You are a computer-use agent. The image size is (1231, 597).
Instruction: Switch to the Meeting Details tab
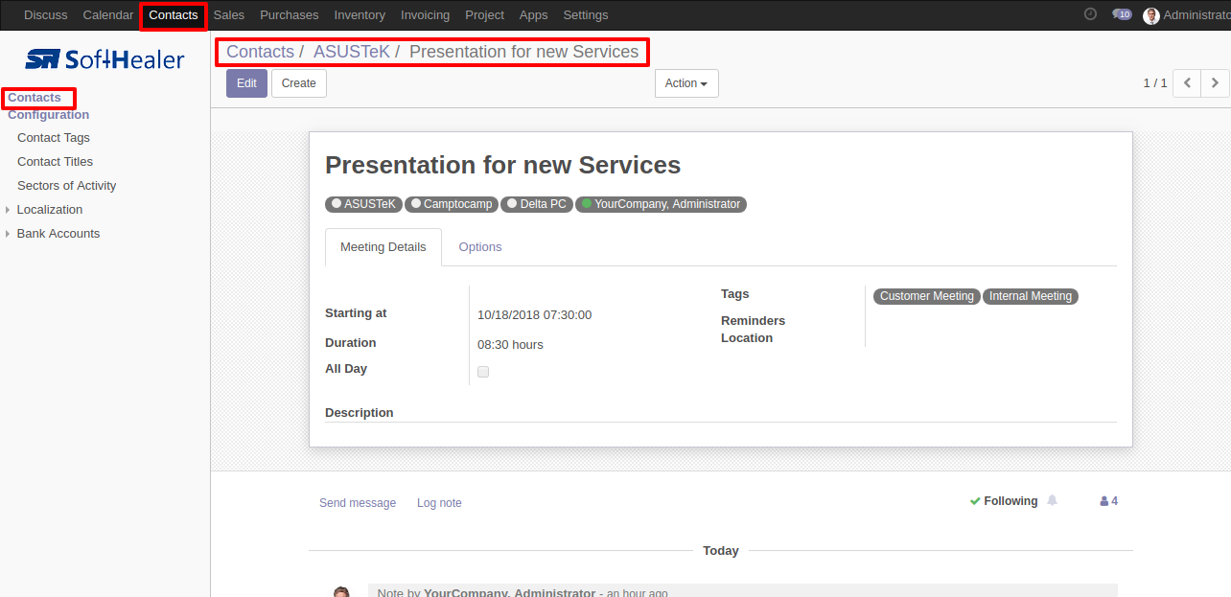[x=383, y=247]
